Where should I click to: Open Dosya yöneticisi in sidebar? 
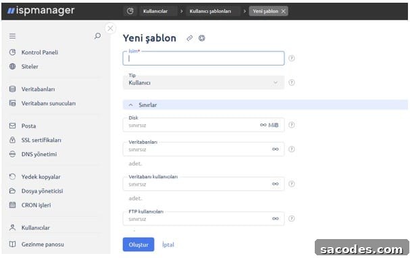pos(42,191)
